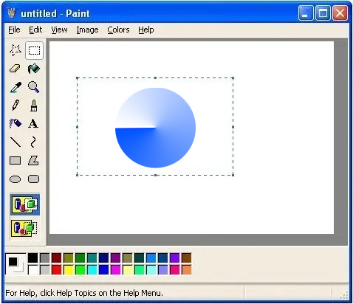
Task: Pick the Fill With Color bucket tool
Action: pyautogui.click(x=34, y=69)
